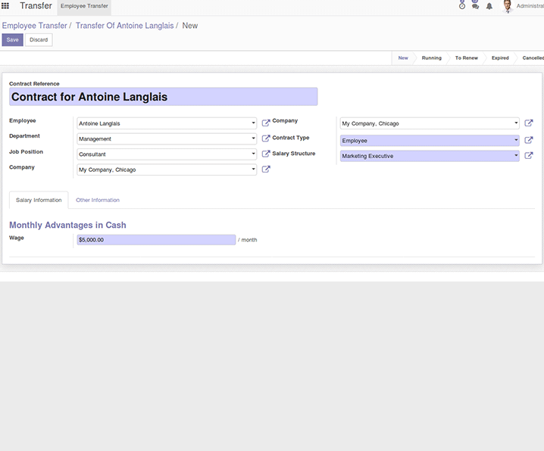This screenshot has height=451, width=544.
Task: Open external link for Salary Structure
Action: [x=529, y=156]
